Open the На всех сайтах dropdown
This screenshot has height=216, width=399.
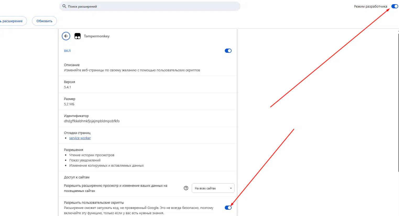coord(213,188)
